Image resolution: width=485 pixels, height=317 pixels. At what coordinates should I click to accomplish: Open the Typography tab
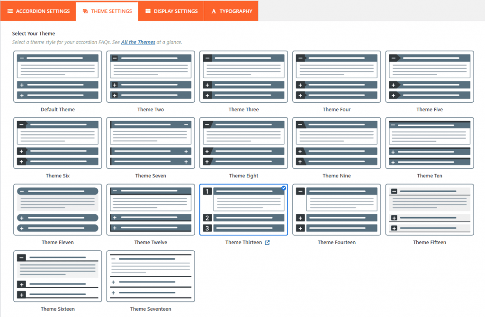(231, 11)
